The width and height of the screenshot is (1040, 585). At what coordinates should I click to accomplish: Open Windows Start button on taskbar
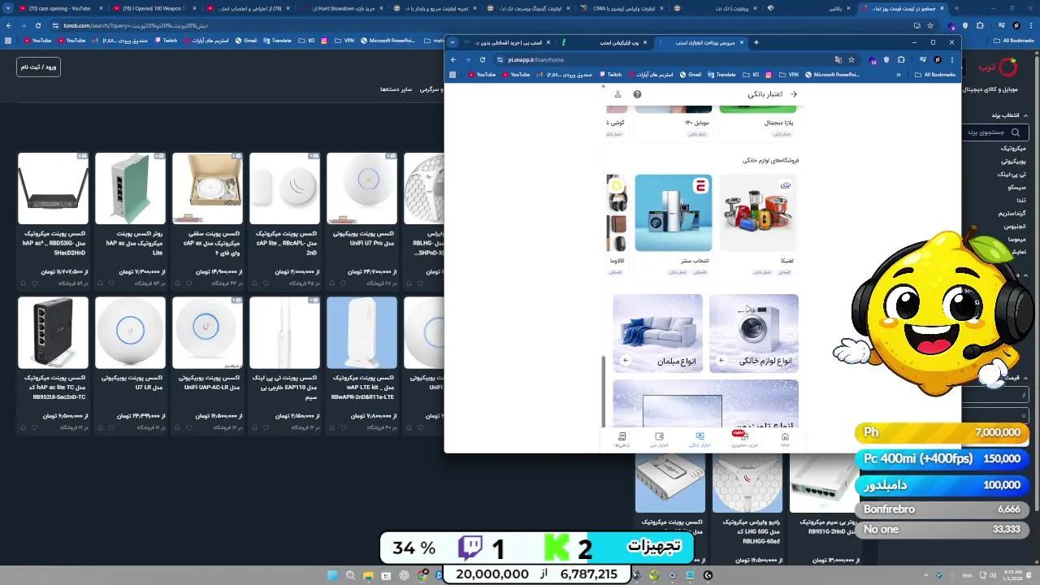coord(331,575)
